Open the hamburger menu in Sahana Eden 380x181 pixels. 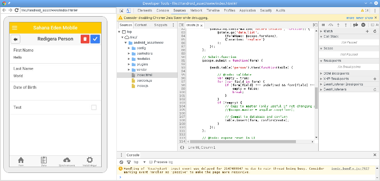[15, 28]
